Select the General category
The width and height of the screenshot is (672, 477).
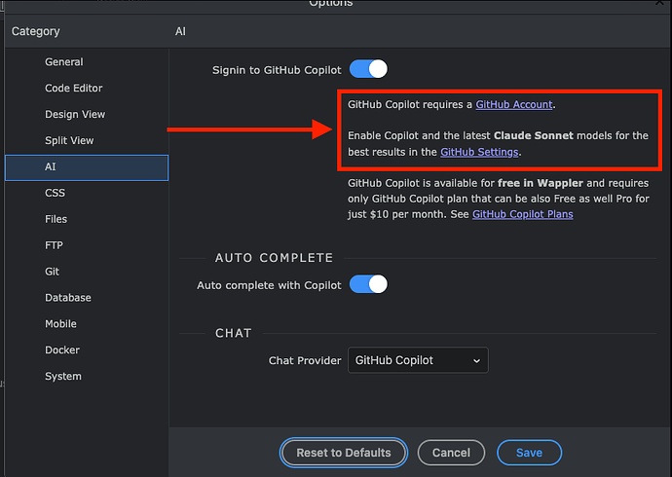[64, 62]
